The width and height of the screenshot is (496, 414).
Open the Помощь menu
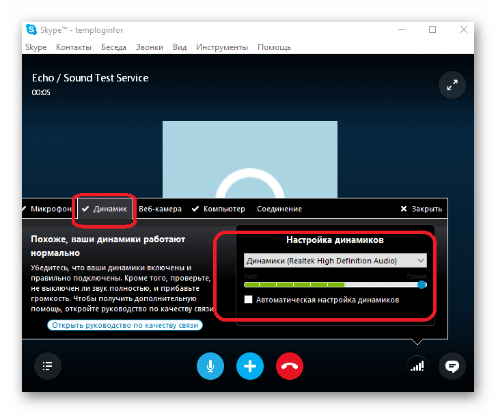point(274,47)
